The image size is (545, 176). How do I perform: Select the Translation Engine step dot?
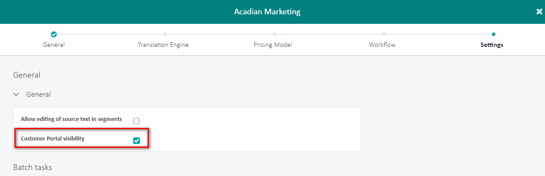tap(165, 34)
